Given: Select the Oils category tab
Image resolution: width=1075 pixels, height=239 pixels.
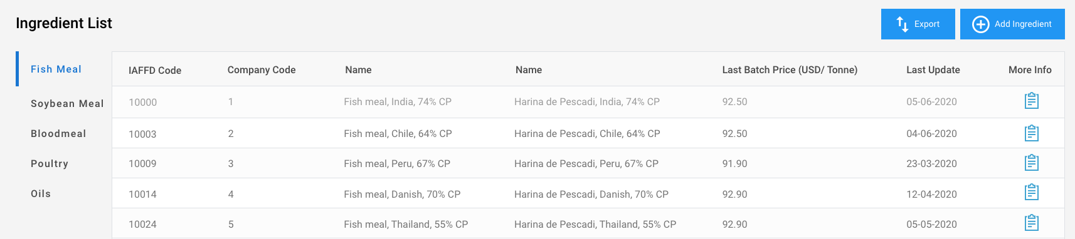Looking at the screenshot, I should 41,193.
